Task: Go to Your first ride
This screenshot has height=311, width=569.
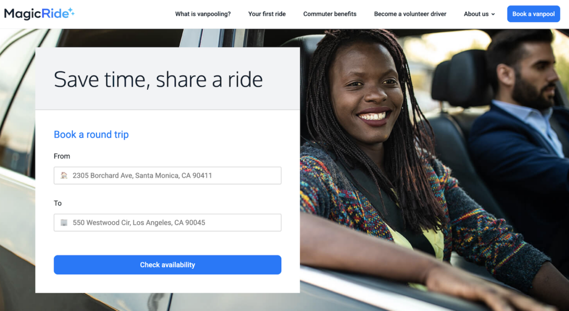Action: (x=267, y=14)
